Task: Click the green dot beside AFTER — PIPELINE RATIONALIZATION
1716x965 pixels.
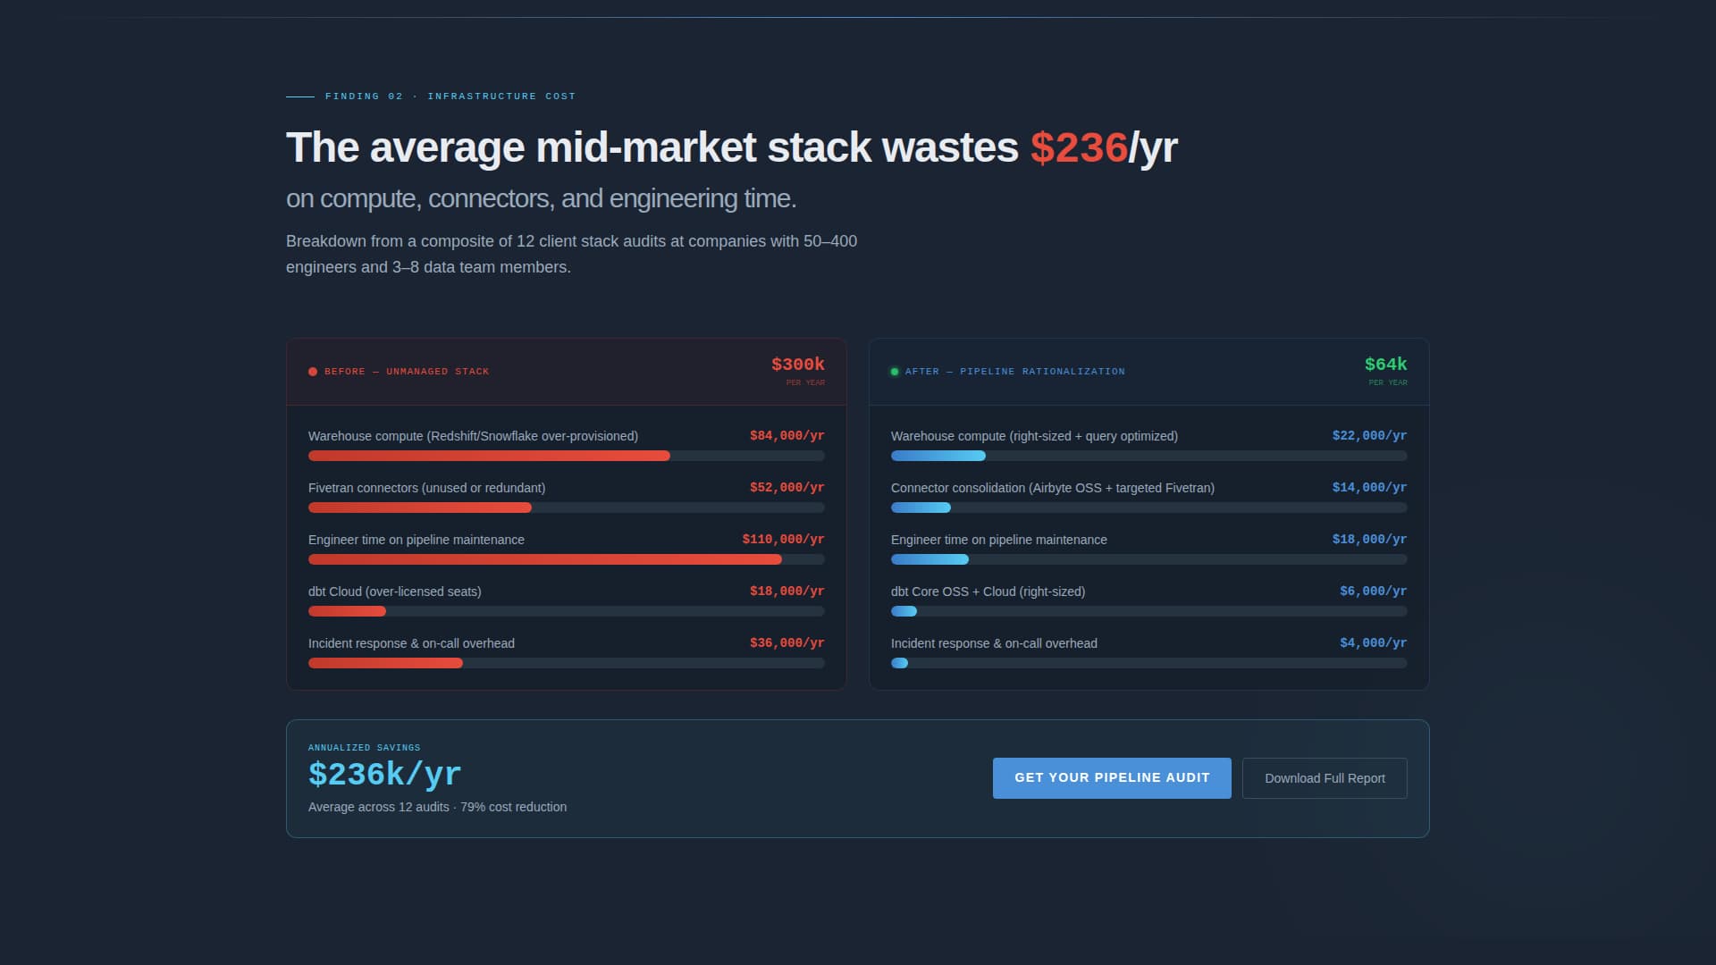Action: tap(895, 372)
